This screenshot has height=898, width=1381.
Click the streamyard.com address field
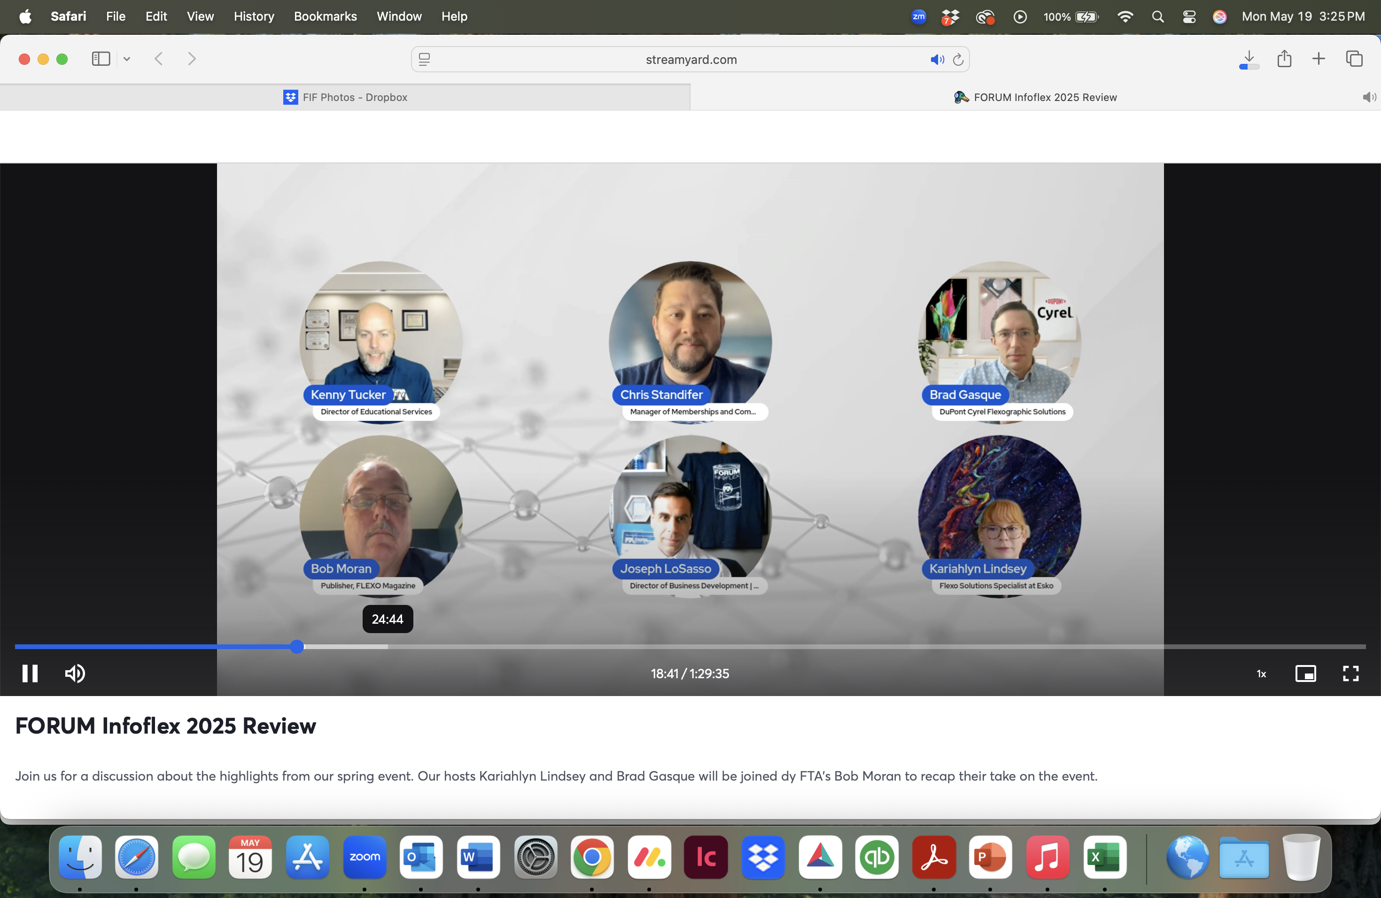[690, 59]
